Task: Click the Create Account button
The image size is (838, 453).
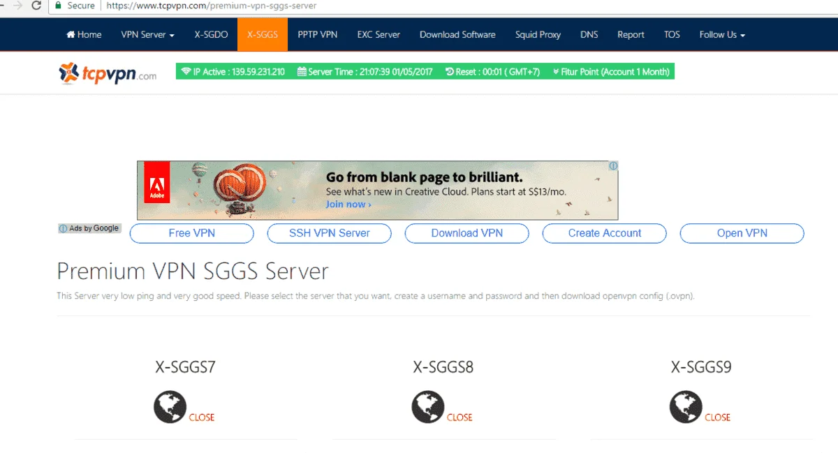Action: tap(605, 233)
